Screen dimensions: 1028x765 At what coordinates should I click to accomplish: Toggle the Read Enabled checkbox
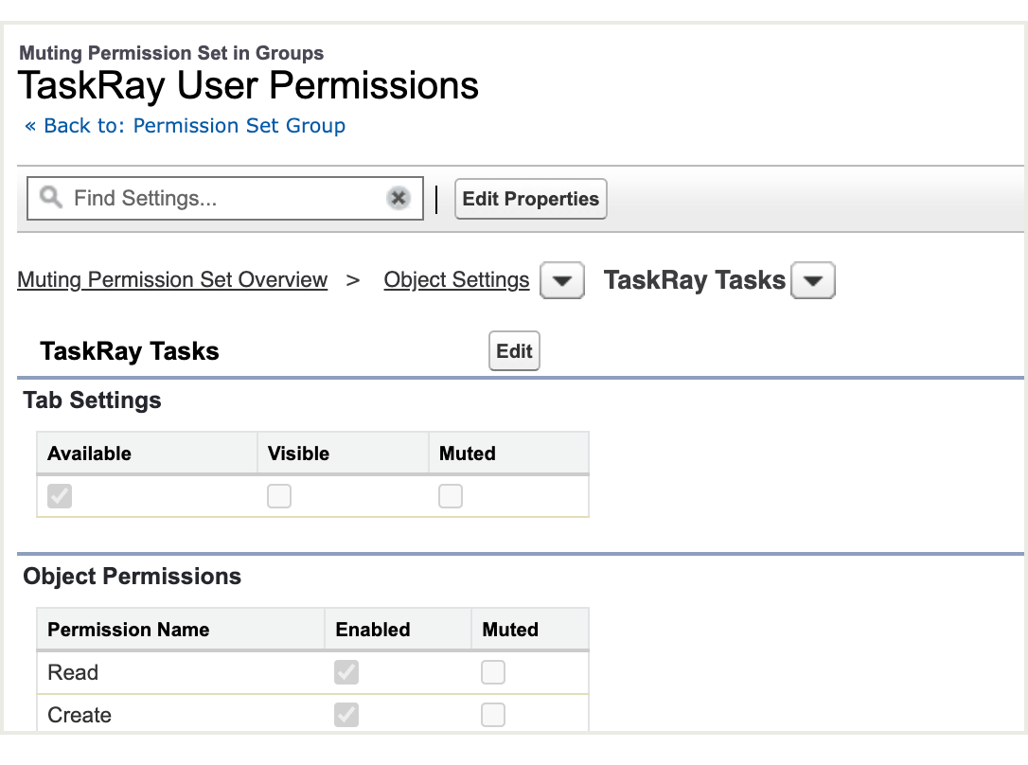(346, 672)
